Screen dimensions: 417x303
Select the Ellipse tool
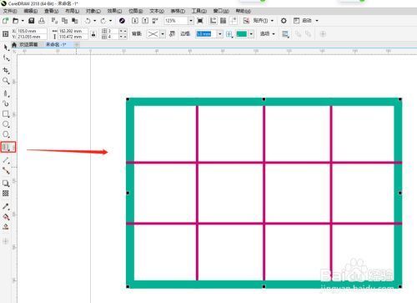pos(6,124)
